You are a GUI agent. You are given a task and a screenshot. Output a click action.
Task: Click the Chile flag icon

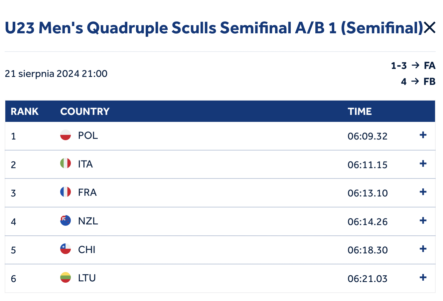pos(66,249)
